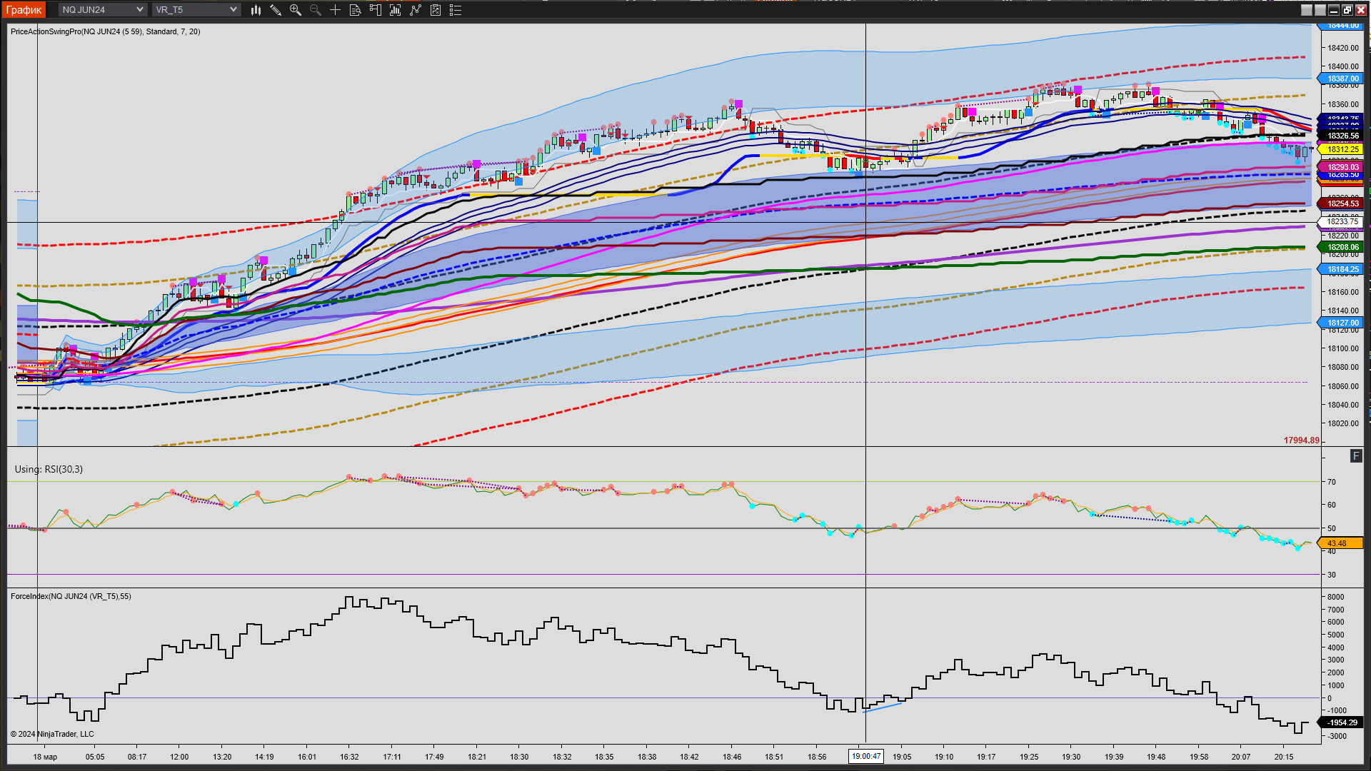Click the 19:00:47 crosshair time label

865,757
